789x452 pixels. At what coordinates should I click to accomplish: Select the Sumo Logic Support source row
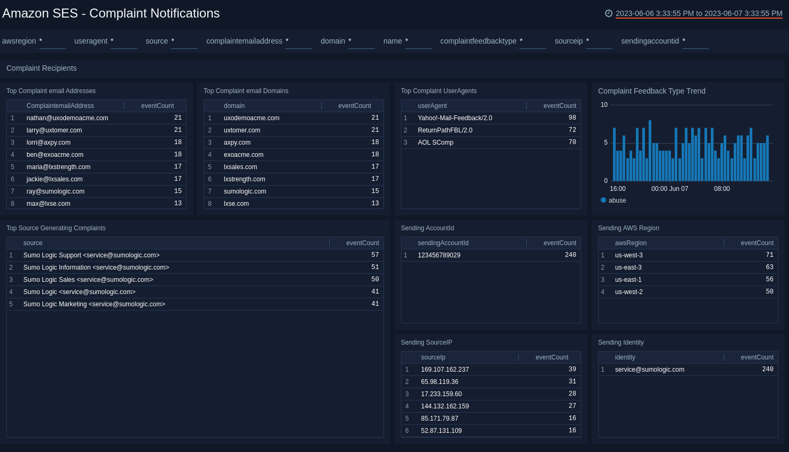91,255
